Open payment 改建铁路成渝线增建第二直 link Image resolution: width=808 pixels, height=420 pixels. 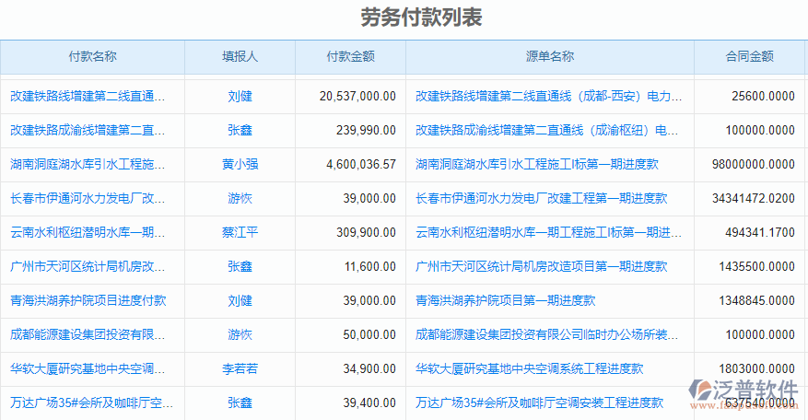88,130
